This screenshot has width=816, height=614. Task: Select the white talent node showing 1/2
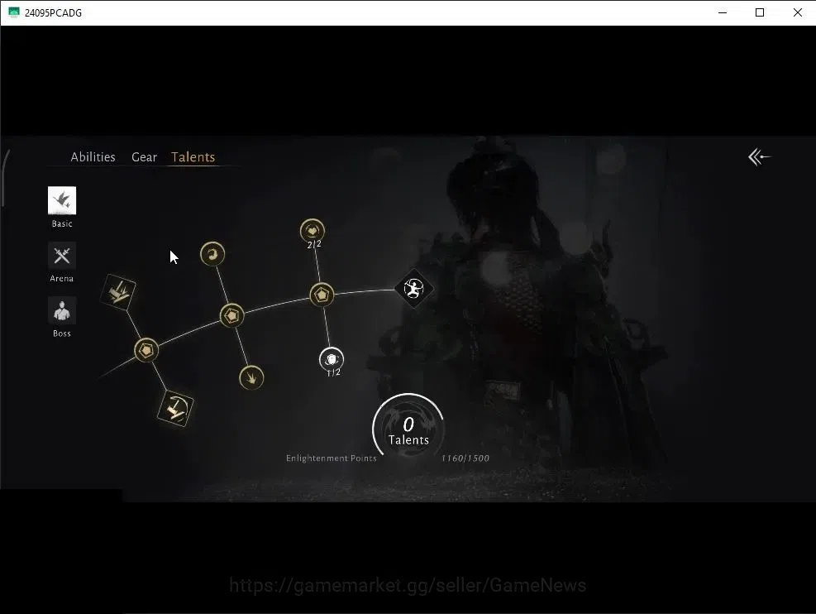pyautogui.click(x=331, y=359)
